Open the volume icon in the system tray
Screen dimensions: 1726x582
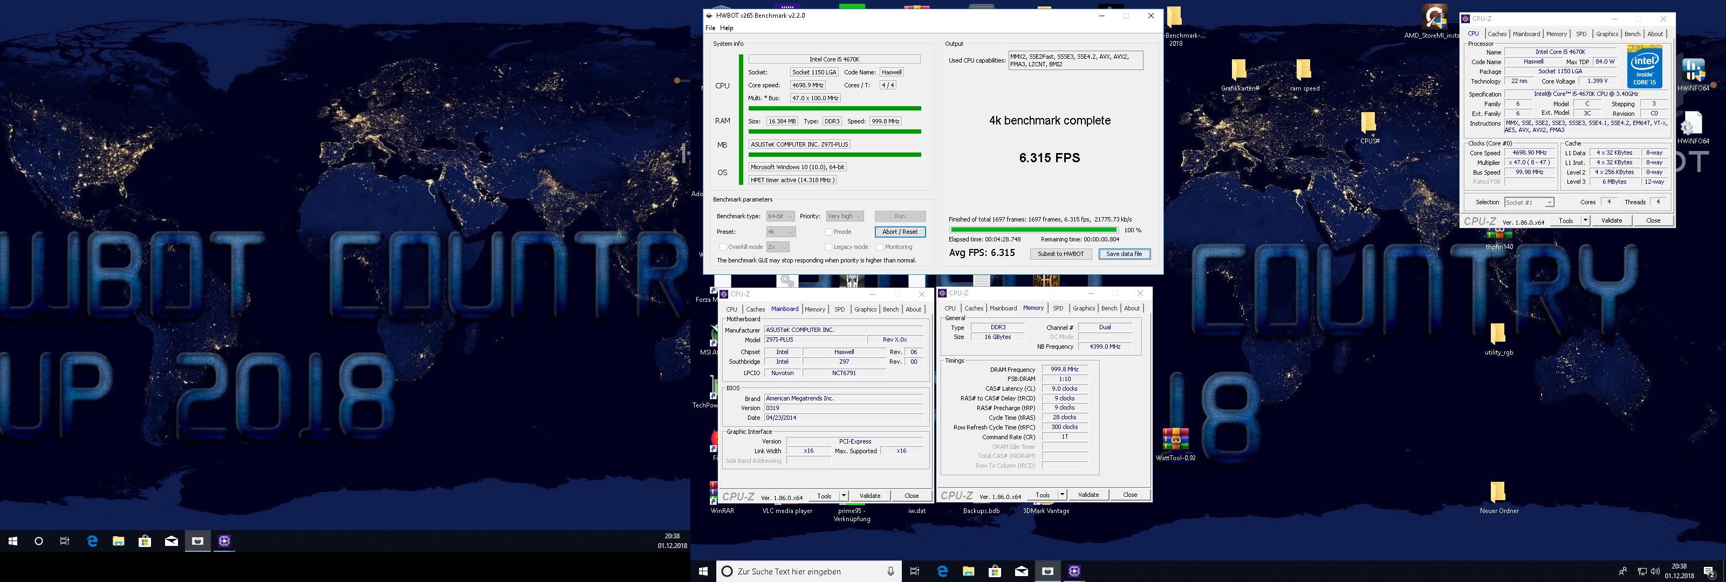tap(1656, 571)
